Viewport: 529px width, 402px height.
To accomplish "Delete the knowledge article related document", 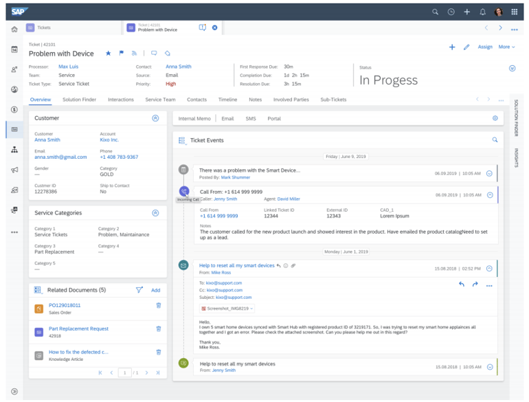I will point(159,353).
